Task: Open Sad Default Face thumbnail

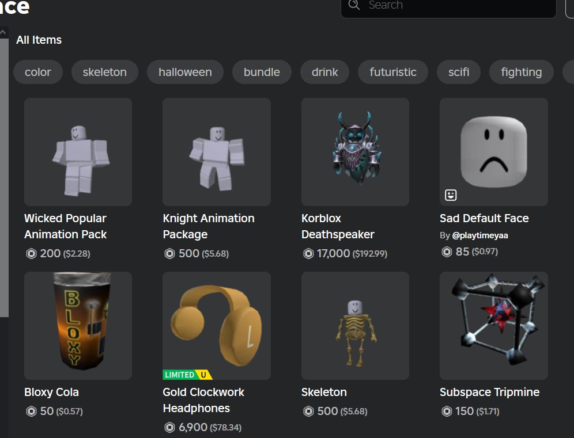Action: (494, 152)
